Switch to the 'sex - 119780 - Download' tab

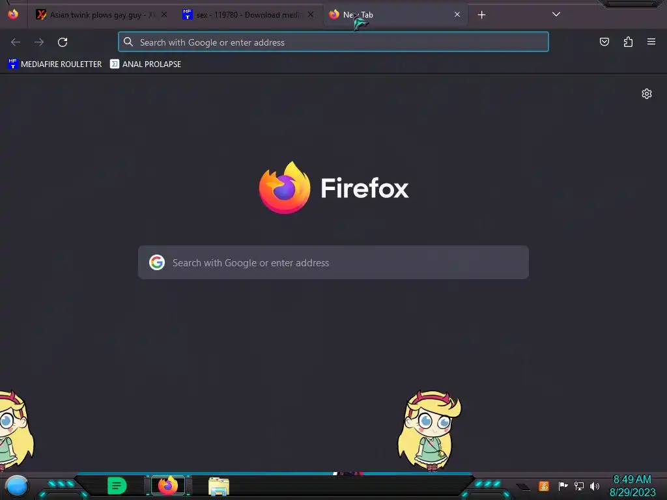click(249, 15)
